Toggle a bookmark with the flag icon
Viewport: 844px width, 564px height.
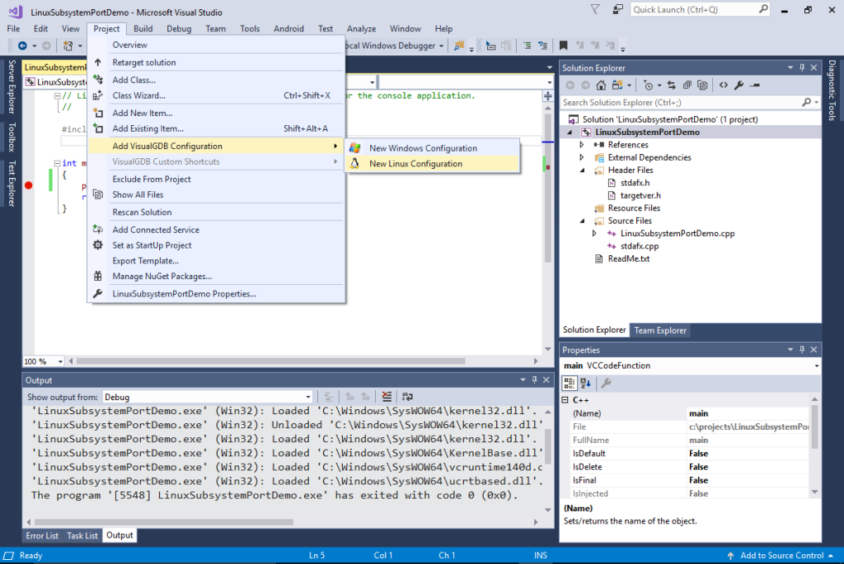564,45
